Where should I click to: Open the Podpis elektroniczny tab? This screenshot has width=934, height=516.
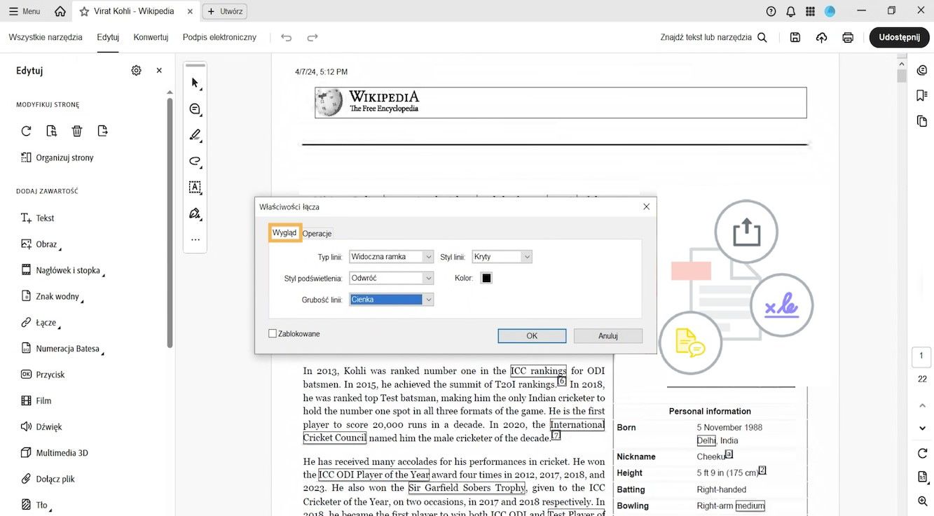tap(219, 37)
